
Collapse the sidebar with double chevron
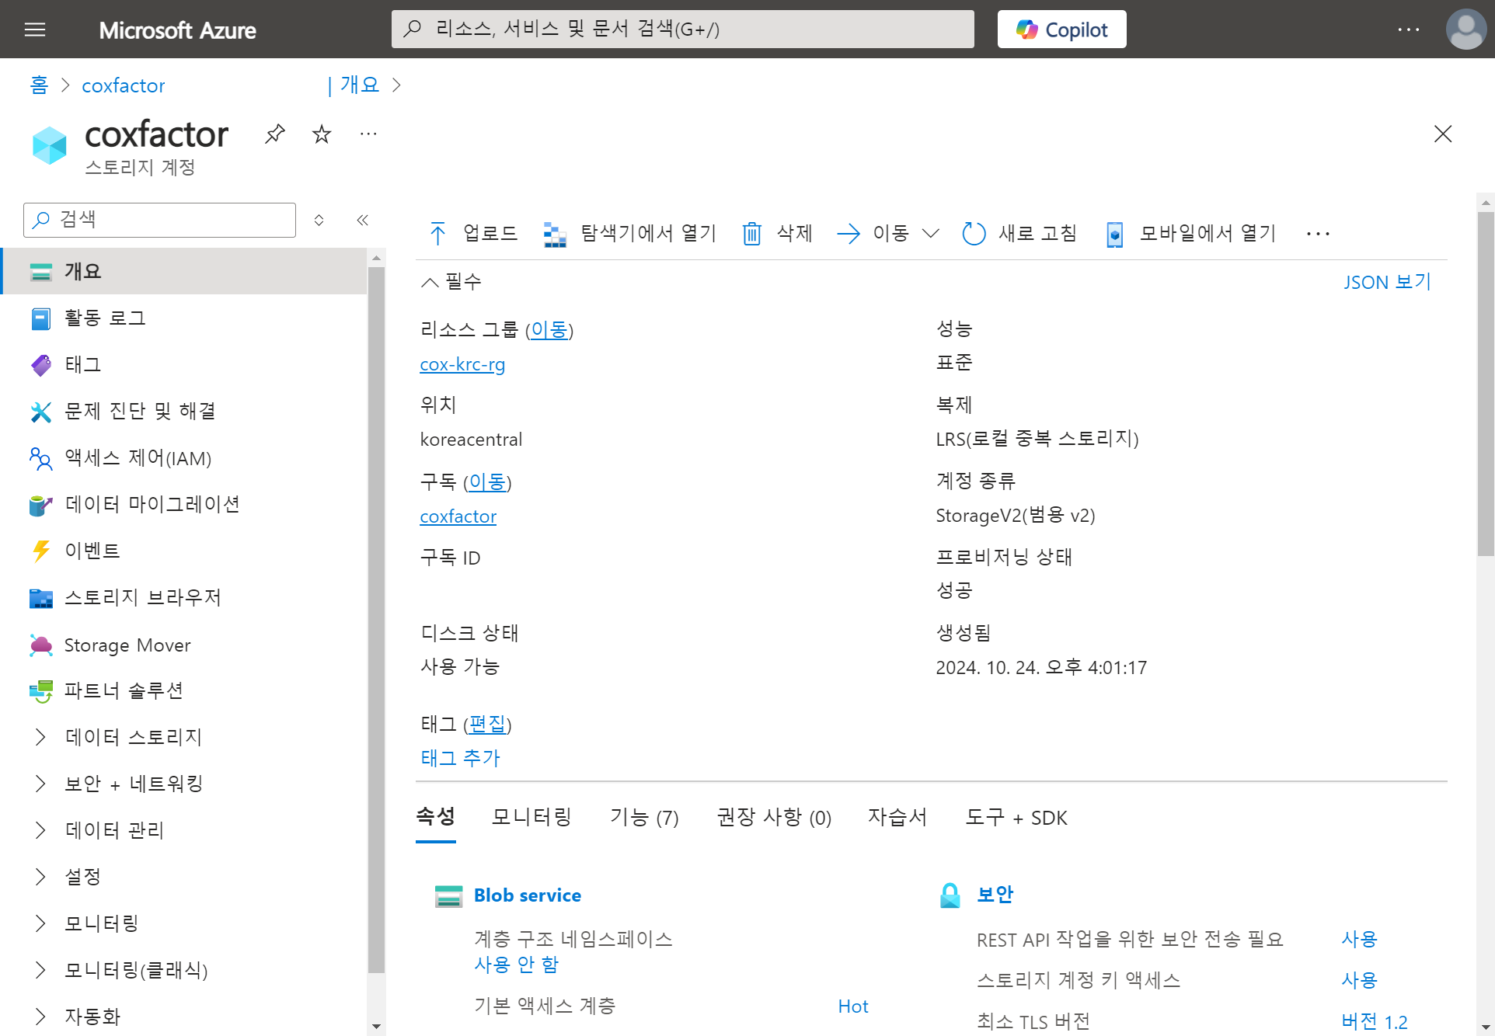coord(362,220)
